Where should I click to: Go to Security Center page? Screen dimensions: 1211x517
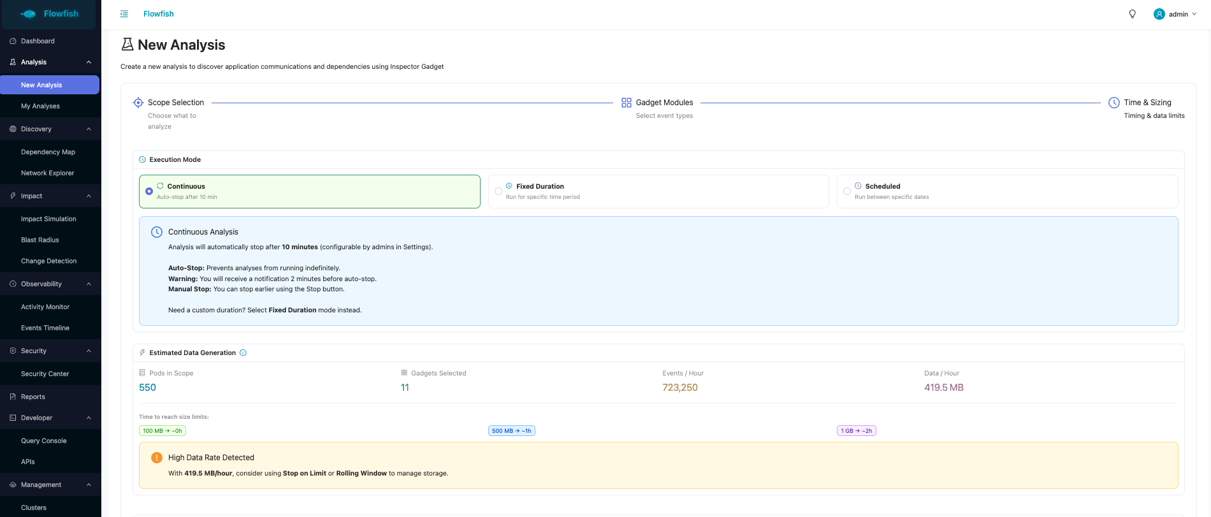tap(45, 374)
